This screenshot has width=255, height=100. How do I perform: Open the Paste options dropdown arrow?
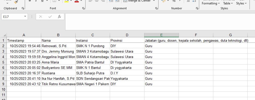tap(7, 3)
